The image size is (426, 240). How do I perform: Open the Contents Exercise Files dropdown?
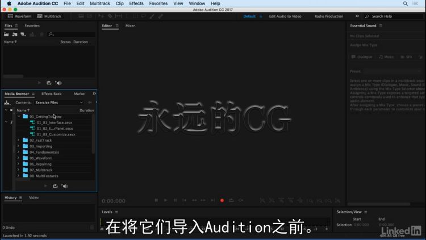[x=59, y=102]
